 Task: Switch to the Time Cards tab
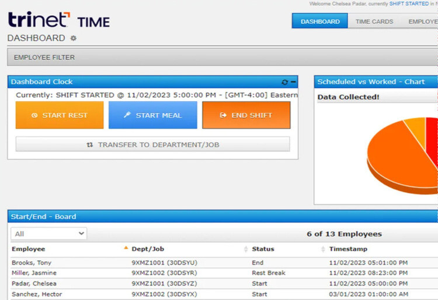[374, 22]
